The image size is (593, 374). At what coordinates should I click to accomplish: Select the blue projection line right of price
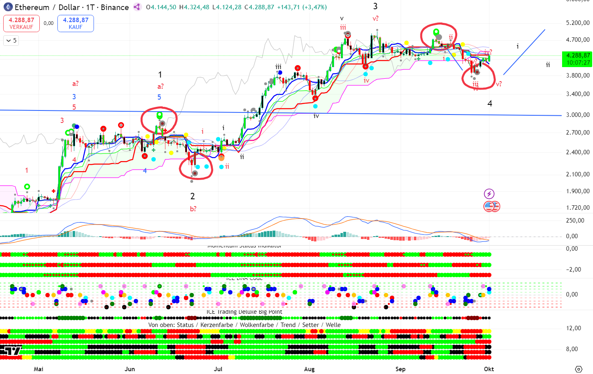(524, 52)
